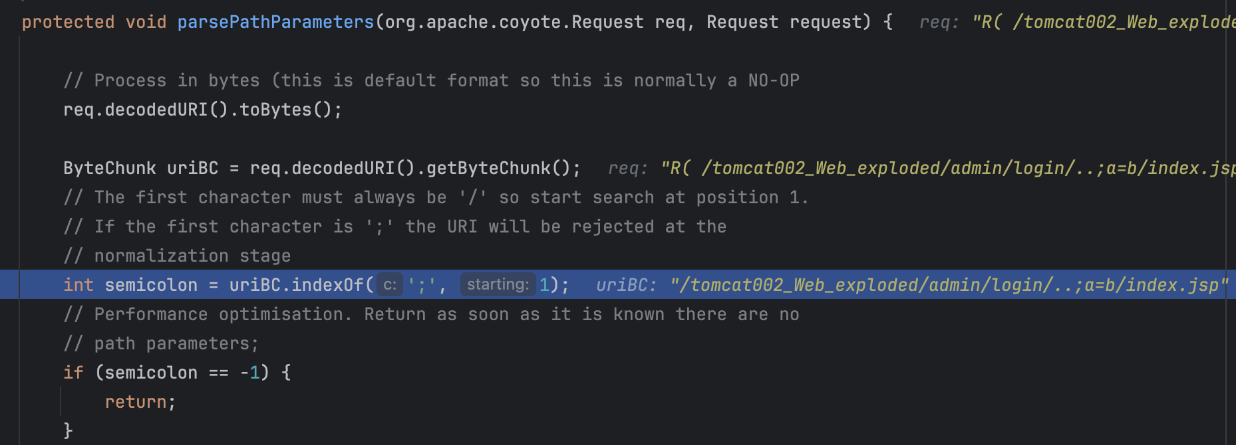Click the protected keyword
Viewport: 1236px width, 445px height.
(x=68, y=23)
